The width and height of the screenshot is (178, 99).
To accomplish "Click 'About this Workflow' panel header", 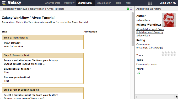I will coord(149,9).
